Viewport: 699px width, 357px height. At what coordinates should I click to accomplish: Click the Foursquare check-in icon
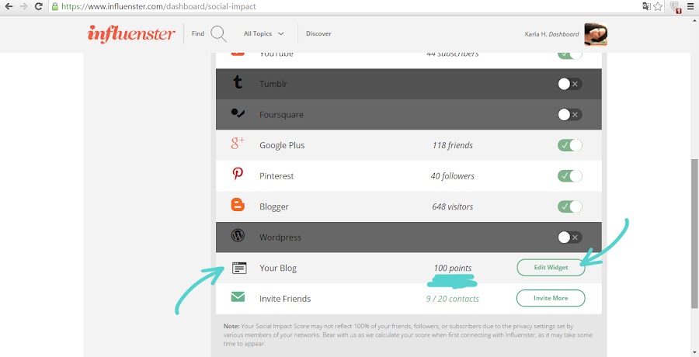238,113
